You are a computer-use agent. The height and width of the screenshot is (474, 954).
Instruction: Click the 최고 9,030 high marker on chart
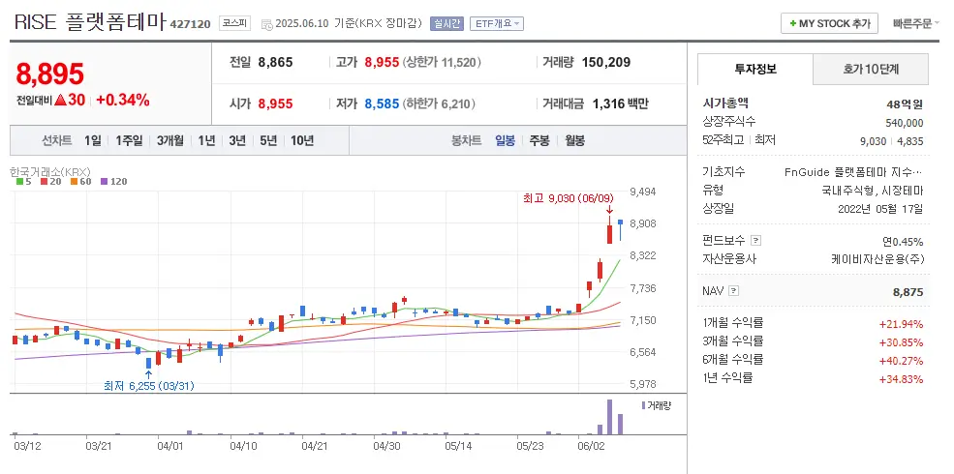[x=567, y=197]
